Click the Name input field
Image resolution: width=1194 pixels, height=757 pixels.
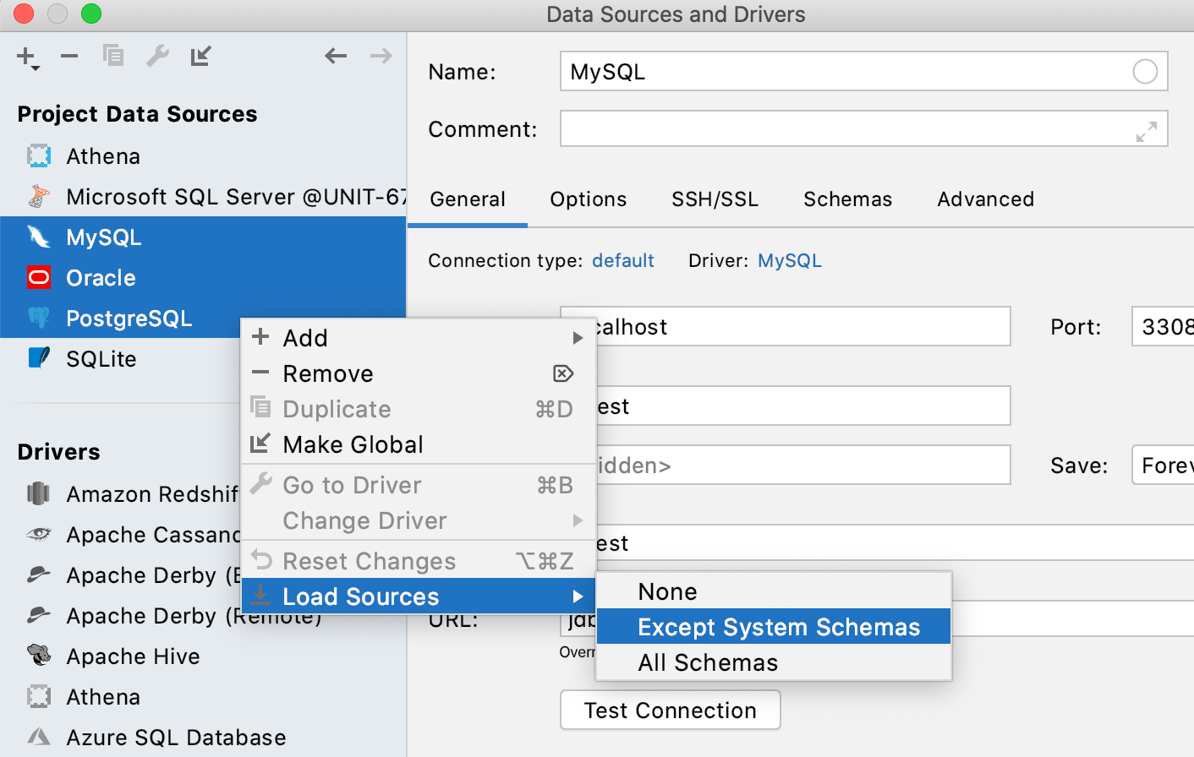click(x=846, y=71)
